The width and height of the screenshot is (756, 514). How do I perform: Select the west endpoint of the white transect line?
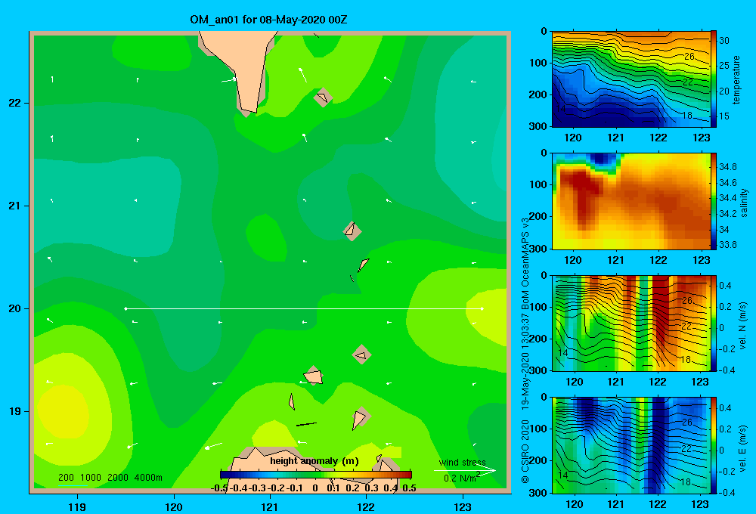125,308
